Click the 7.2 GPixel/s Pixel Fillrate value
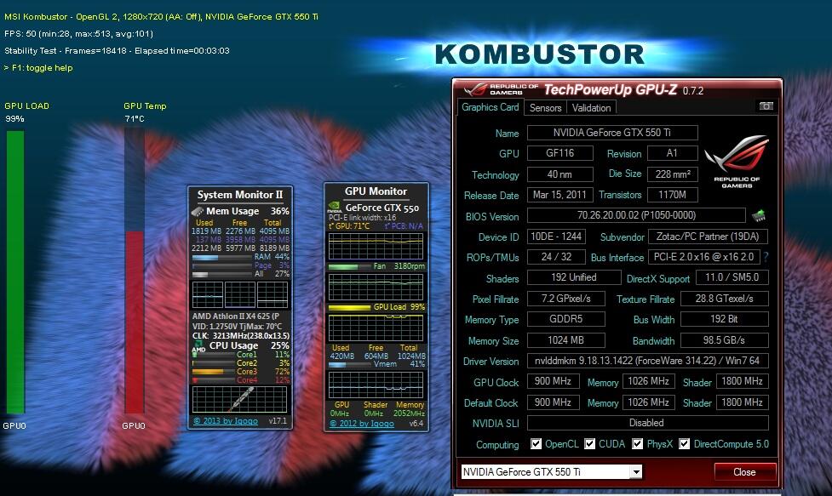 [565, 299]
